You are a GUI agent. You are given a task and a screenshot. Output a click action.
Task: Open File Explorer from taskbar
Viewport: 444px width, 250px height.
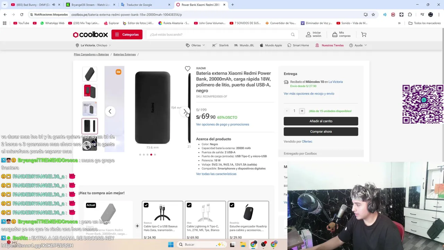243,244
